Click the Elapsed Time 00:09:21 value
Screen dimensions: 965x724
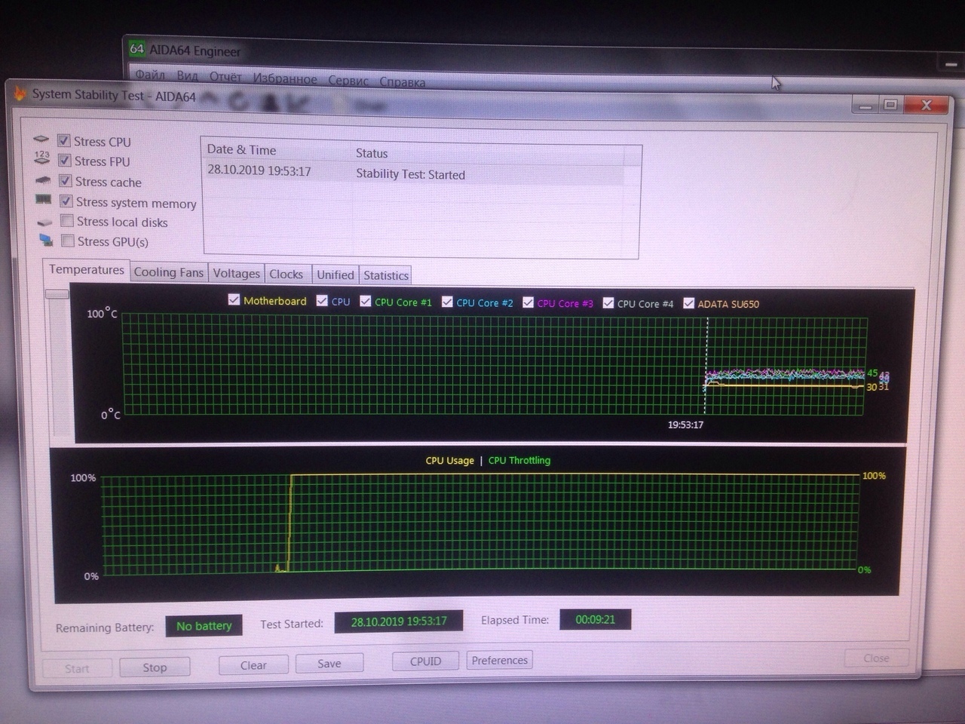point(596,619)
